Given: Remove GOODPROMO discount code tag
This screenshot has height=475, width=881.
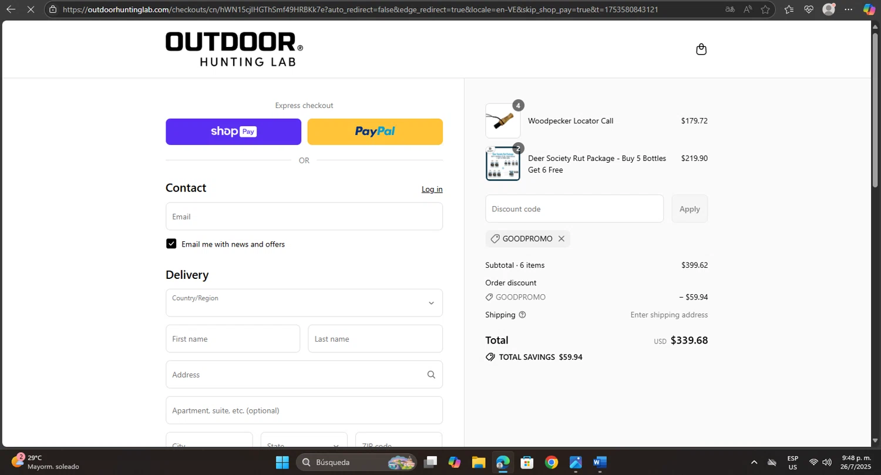Looking at the screenshot, I should click(561, 239).
